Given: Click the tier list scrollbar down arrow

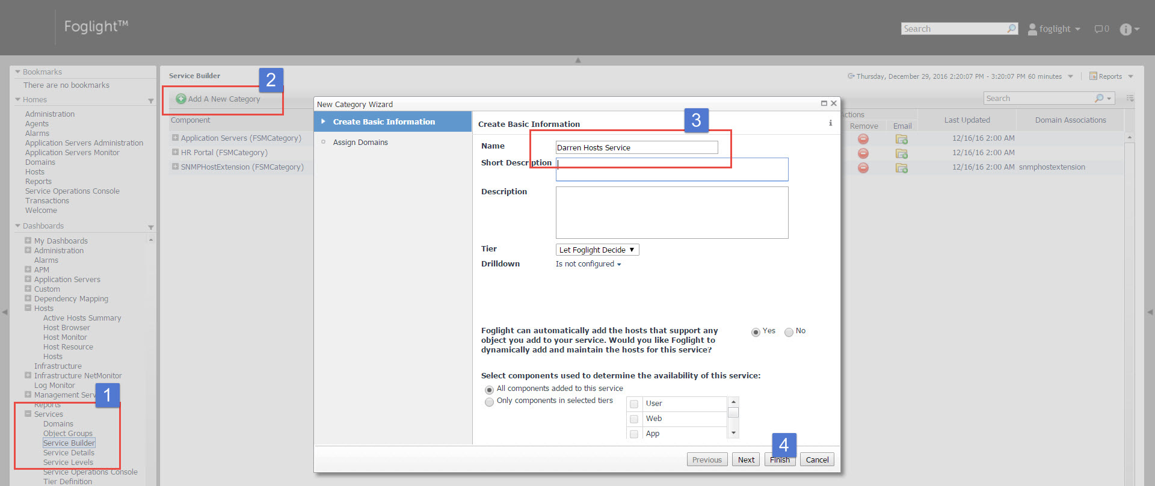Looking at the screenshot, I should [733, 433].
